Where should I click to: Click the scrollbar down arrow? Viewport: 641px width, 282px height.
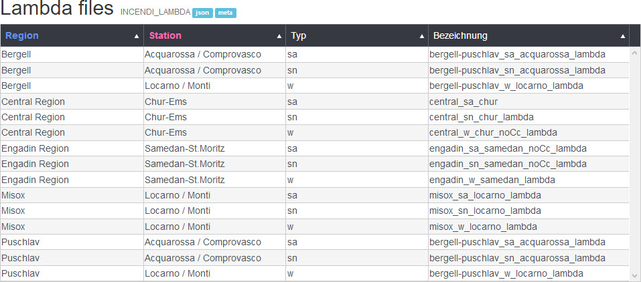(x=634, y=275)
